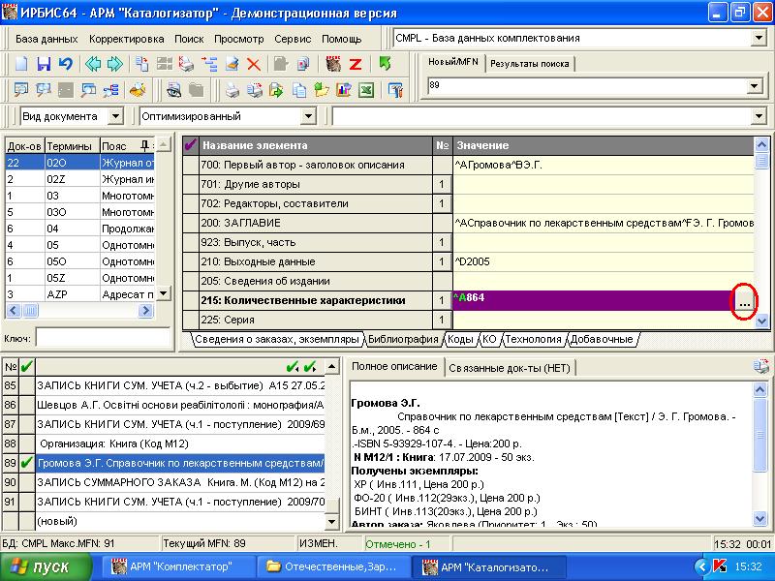Click the Ключ search input field
Viewport: 775px width, 581px height.
94,338
